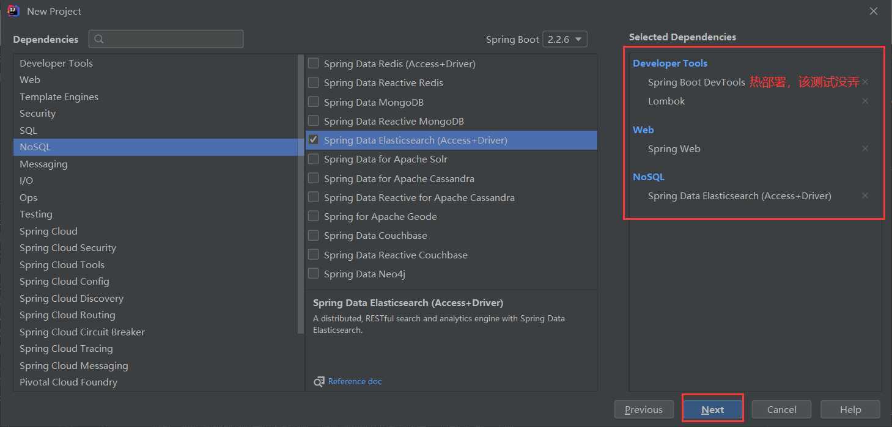
Task: Remove Spring Data Elasticsearch from selected dependencies
Action: click(x=865, y=195)
